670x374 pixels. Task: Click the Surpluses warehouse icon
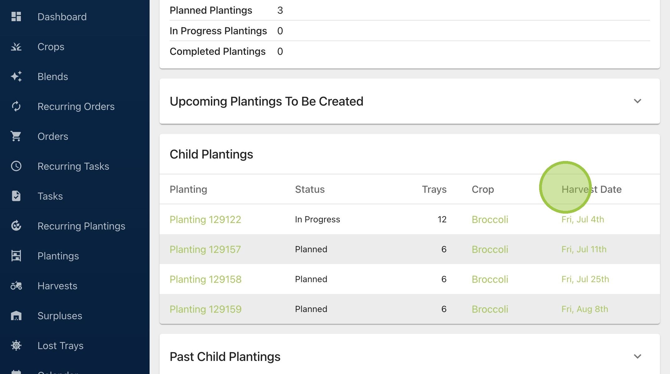pyautogui.click(x=16, y=315)
